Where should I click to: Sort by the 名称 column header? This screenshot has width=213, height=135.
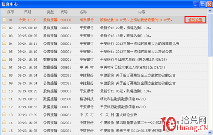[x=83, y=12]
